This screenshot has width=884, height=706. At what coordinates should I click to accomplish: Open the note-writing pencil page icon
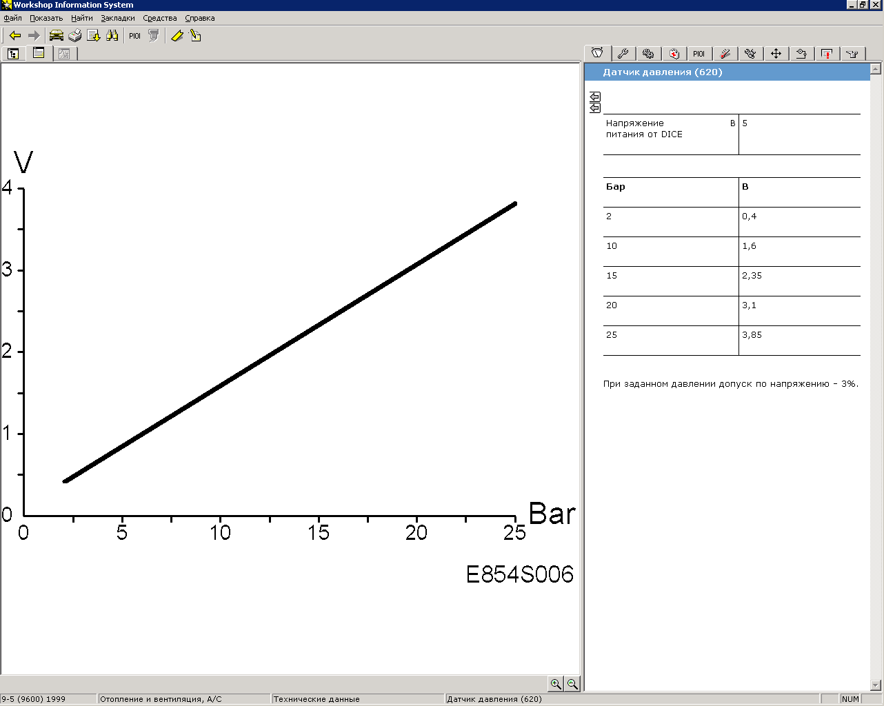pyautogui.click(x=196, y=36)
